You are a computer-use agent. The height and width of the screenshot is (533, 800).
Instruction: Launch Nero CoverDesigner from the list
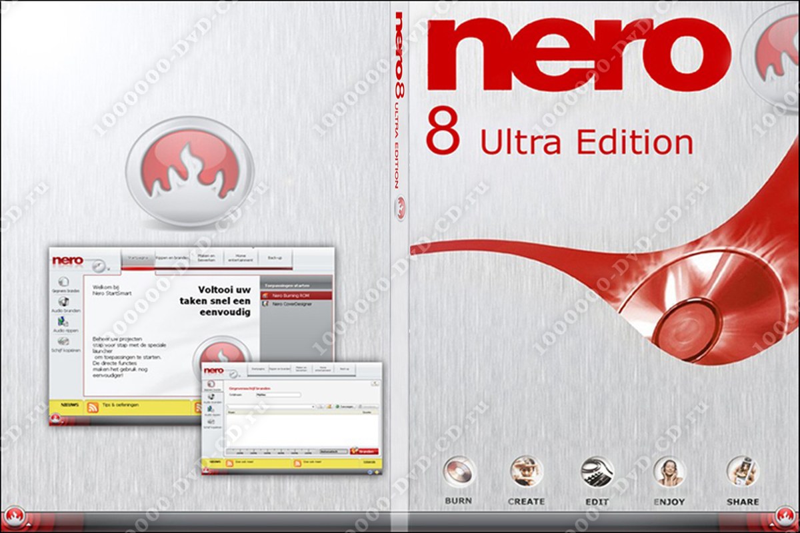295,304
